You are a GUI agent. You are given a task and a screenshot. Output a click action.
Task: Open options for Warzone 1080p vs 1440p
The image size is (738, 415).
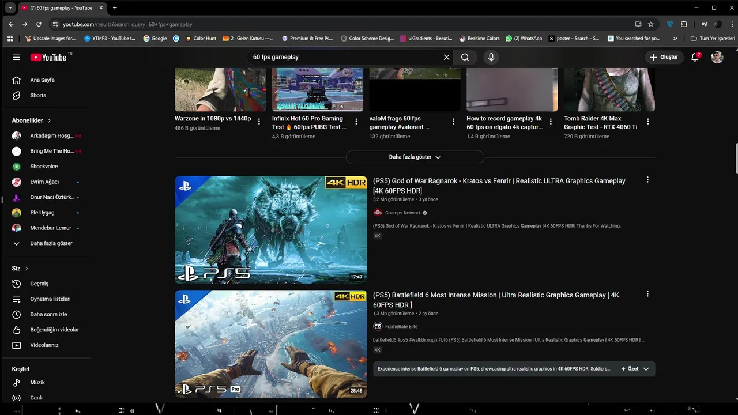point(259,122)
